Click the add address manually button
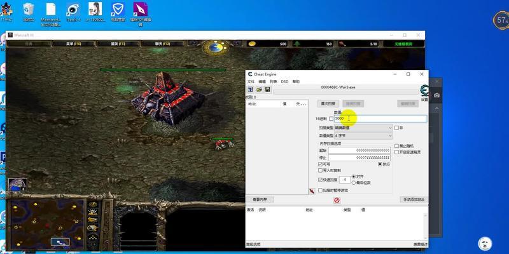Viewport: 509px width, 254px height. (414, 199)
